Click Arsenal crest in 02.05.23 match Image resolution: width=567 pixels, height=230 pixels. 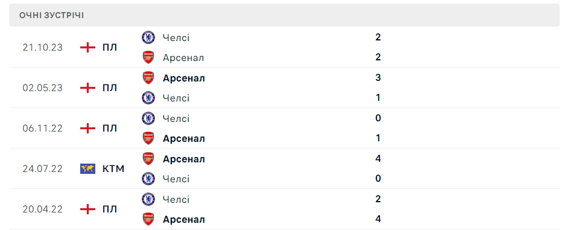coord(148,78)
